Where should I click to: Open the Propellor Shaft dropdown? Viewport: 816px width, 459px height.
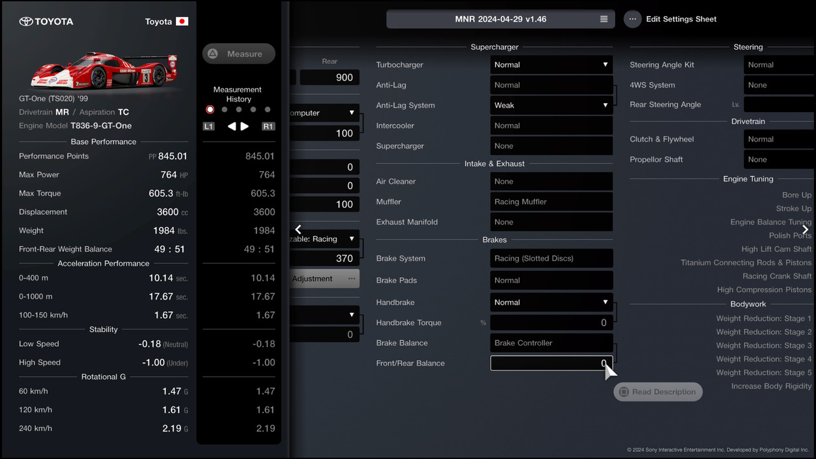point(780,159)
